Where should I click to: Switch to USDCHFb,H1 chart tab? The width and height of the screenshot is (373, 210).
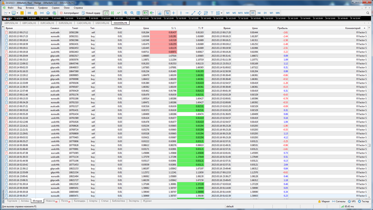point(102,23)
